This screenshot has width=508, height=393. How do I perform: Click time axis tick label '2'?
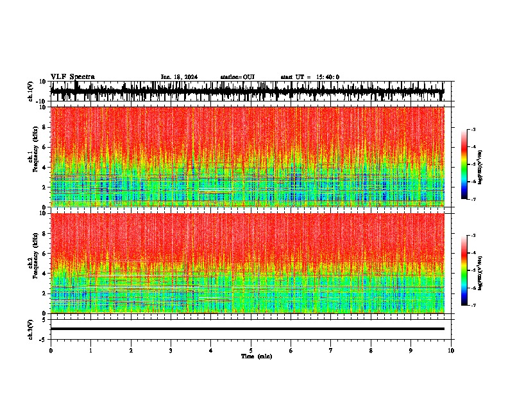131,351
